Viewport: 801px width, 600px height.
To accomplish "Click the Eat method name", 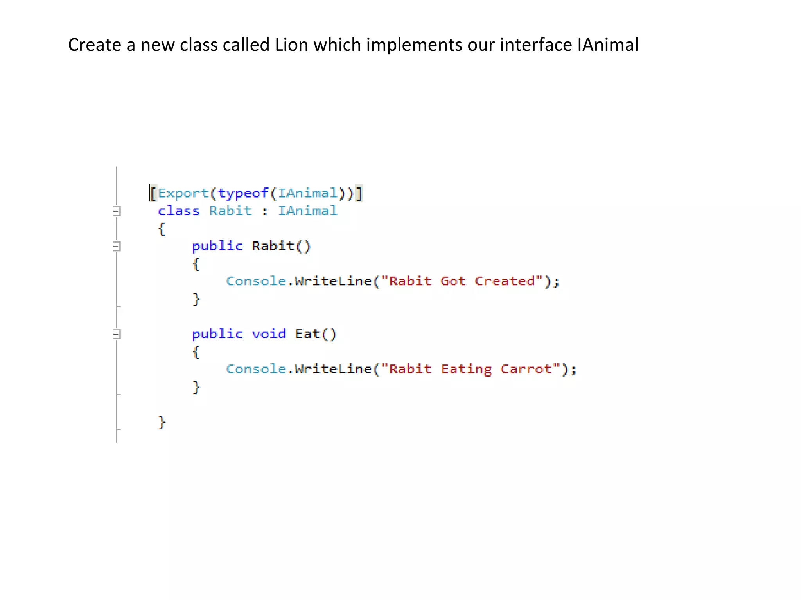I will tap(307, 334).
